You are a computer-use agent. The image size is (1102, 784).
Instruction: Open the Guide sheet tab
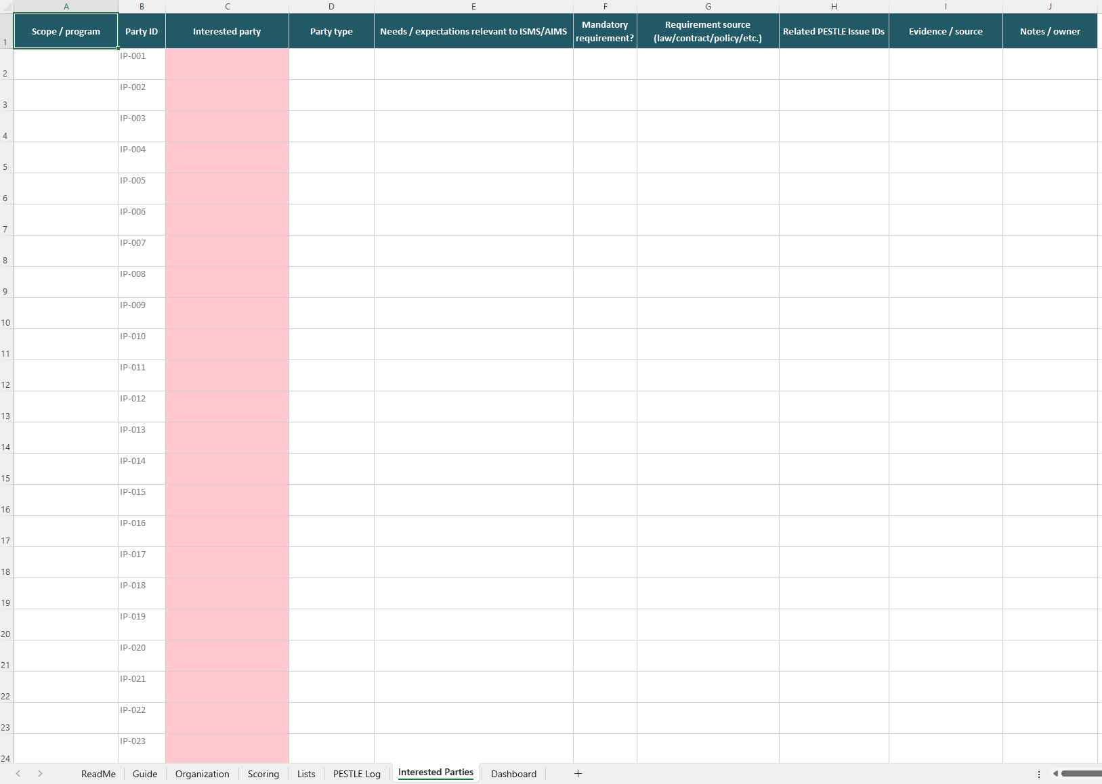pos(145,774)
